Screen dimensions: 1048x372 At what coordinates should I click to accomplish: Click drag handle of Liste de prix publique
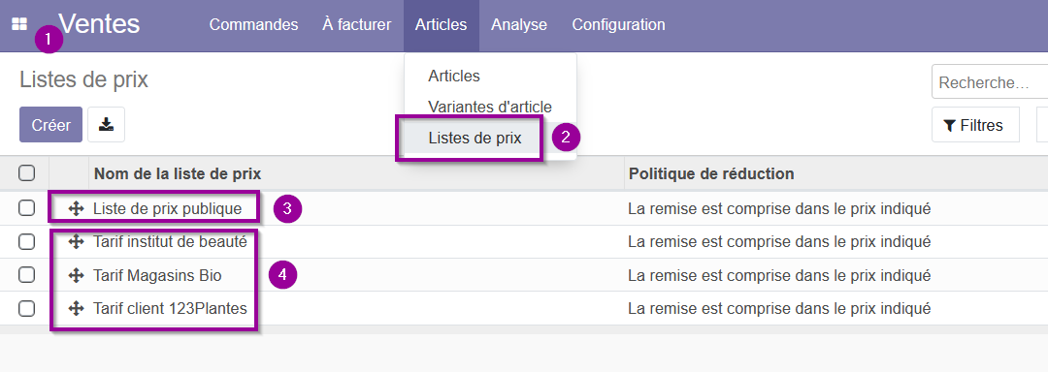77,208
